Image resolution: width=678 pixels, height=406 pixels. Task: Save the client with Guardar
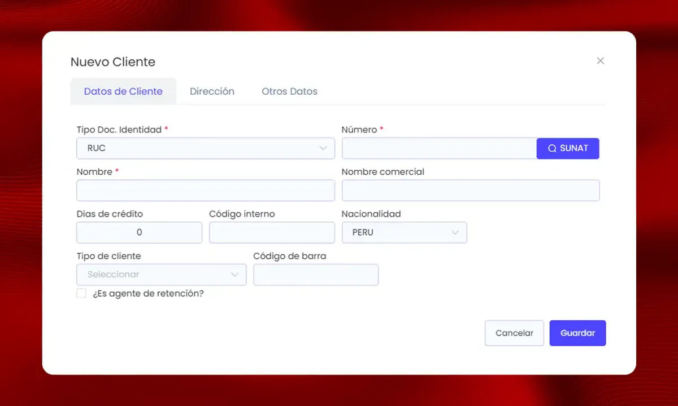577,333
